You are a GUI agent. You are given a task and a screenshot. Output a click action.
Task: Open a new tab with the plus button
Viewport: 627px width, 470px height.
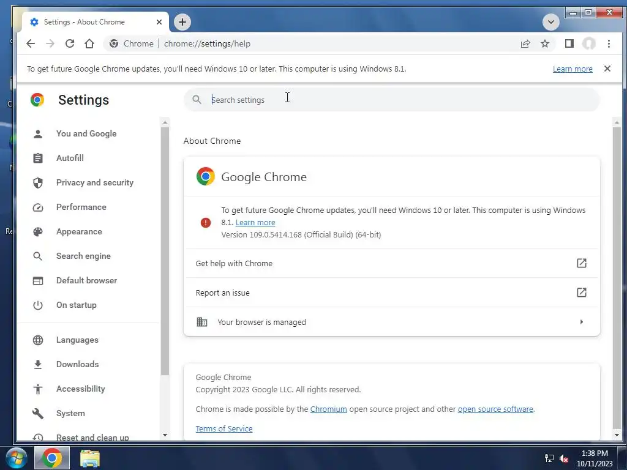182,22
